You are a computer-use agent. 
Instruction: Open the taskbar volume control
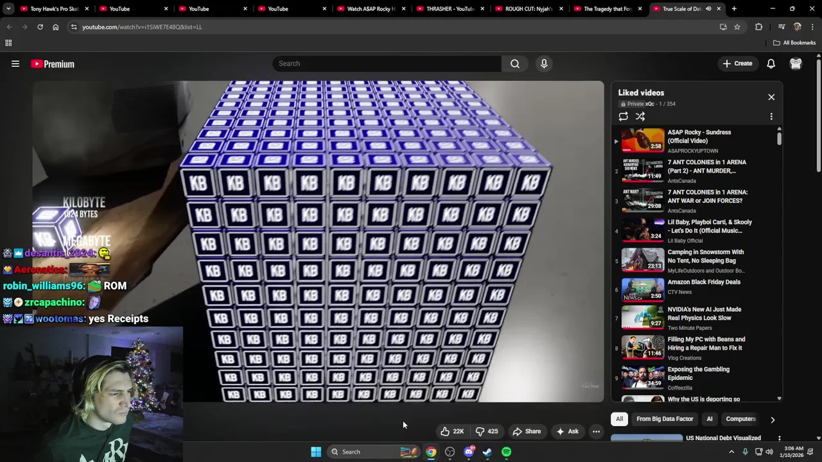[x=769, y=452]
